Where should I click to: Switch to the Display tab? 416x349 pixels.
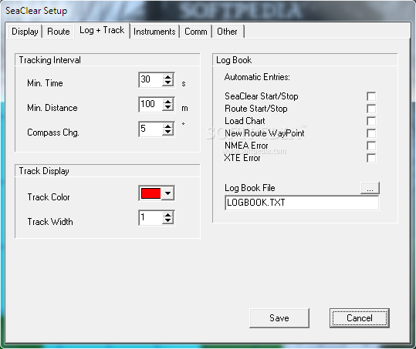coord(25,32)
